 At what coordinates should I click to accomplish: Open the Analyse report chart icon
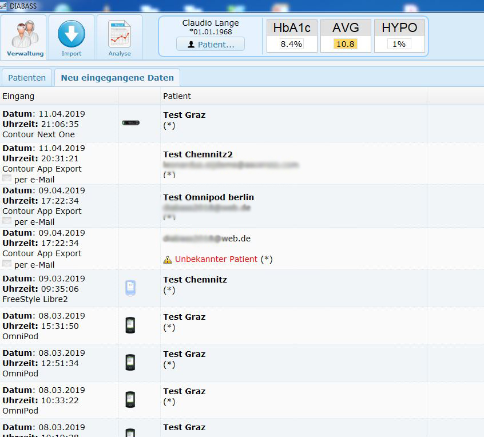point(120,34)
